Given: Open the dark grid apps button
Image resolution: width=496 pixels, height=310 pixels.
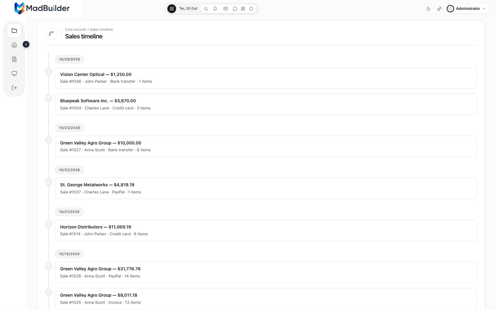Looking at the screenshot, I should click(172, 9).
